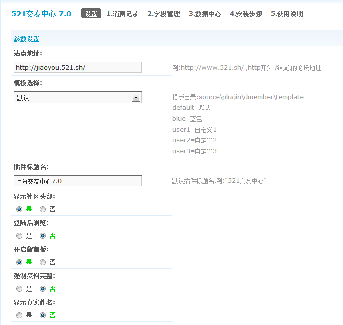
Task: Click the user2=自定义2 hint line
Action: tap(194, 140)
